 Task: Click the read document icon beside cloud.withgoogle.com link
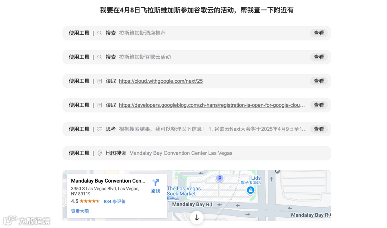[x=100, y=81]
